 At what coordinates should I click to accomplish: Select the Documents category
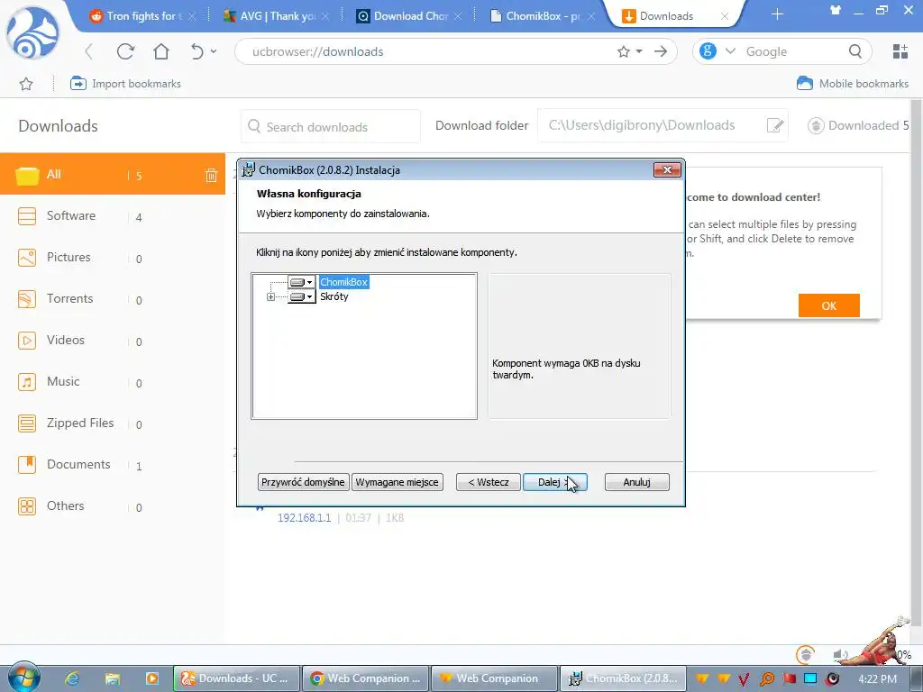113,465
